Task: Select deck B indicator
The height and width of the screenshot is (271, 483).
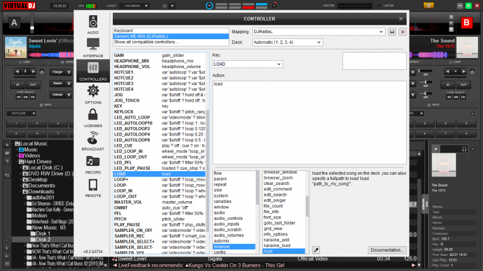Action: 466,23
